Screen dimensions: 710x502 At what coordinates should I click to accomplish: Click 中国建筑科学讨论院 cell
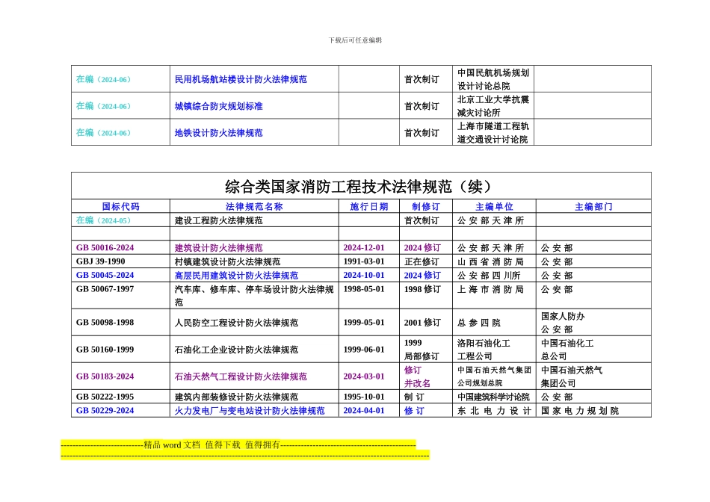[493, 397]
